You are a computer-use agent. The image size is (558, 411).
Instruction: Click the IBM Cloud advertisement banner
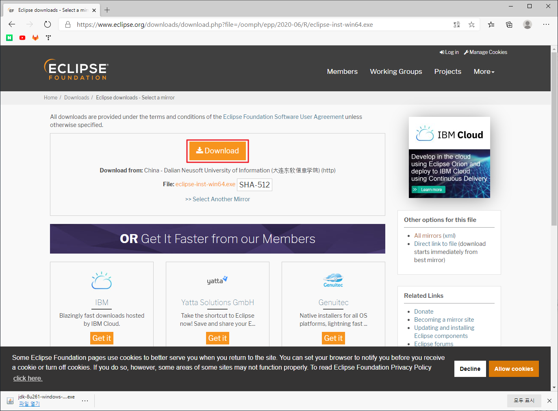point(449,157)
